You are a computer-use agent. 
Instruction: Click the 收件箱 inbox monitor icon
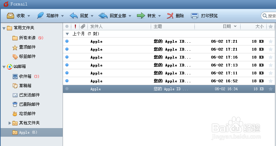click(x=15, y=76)
